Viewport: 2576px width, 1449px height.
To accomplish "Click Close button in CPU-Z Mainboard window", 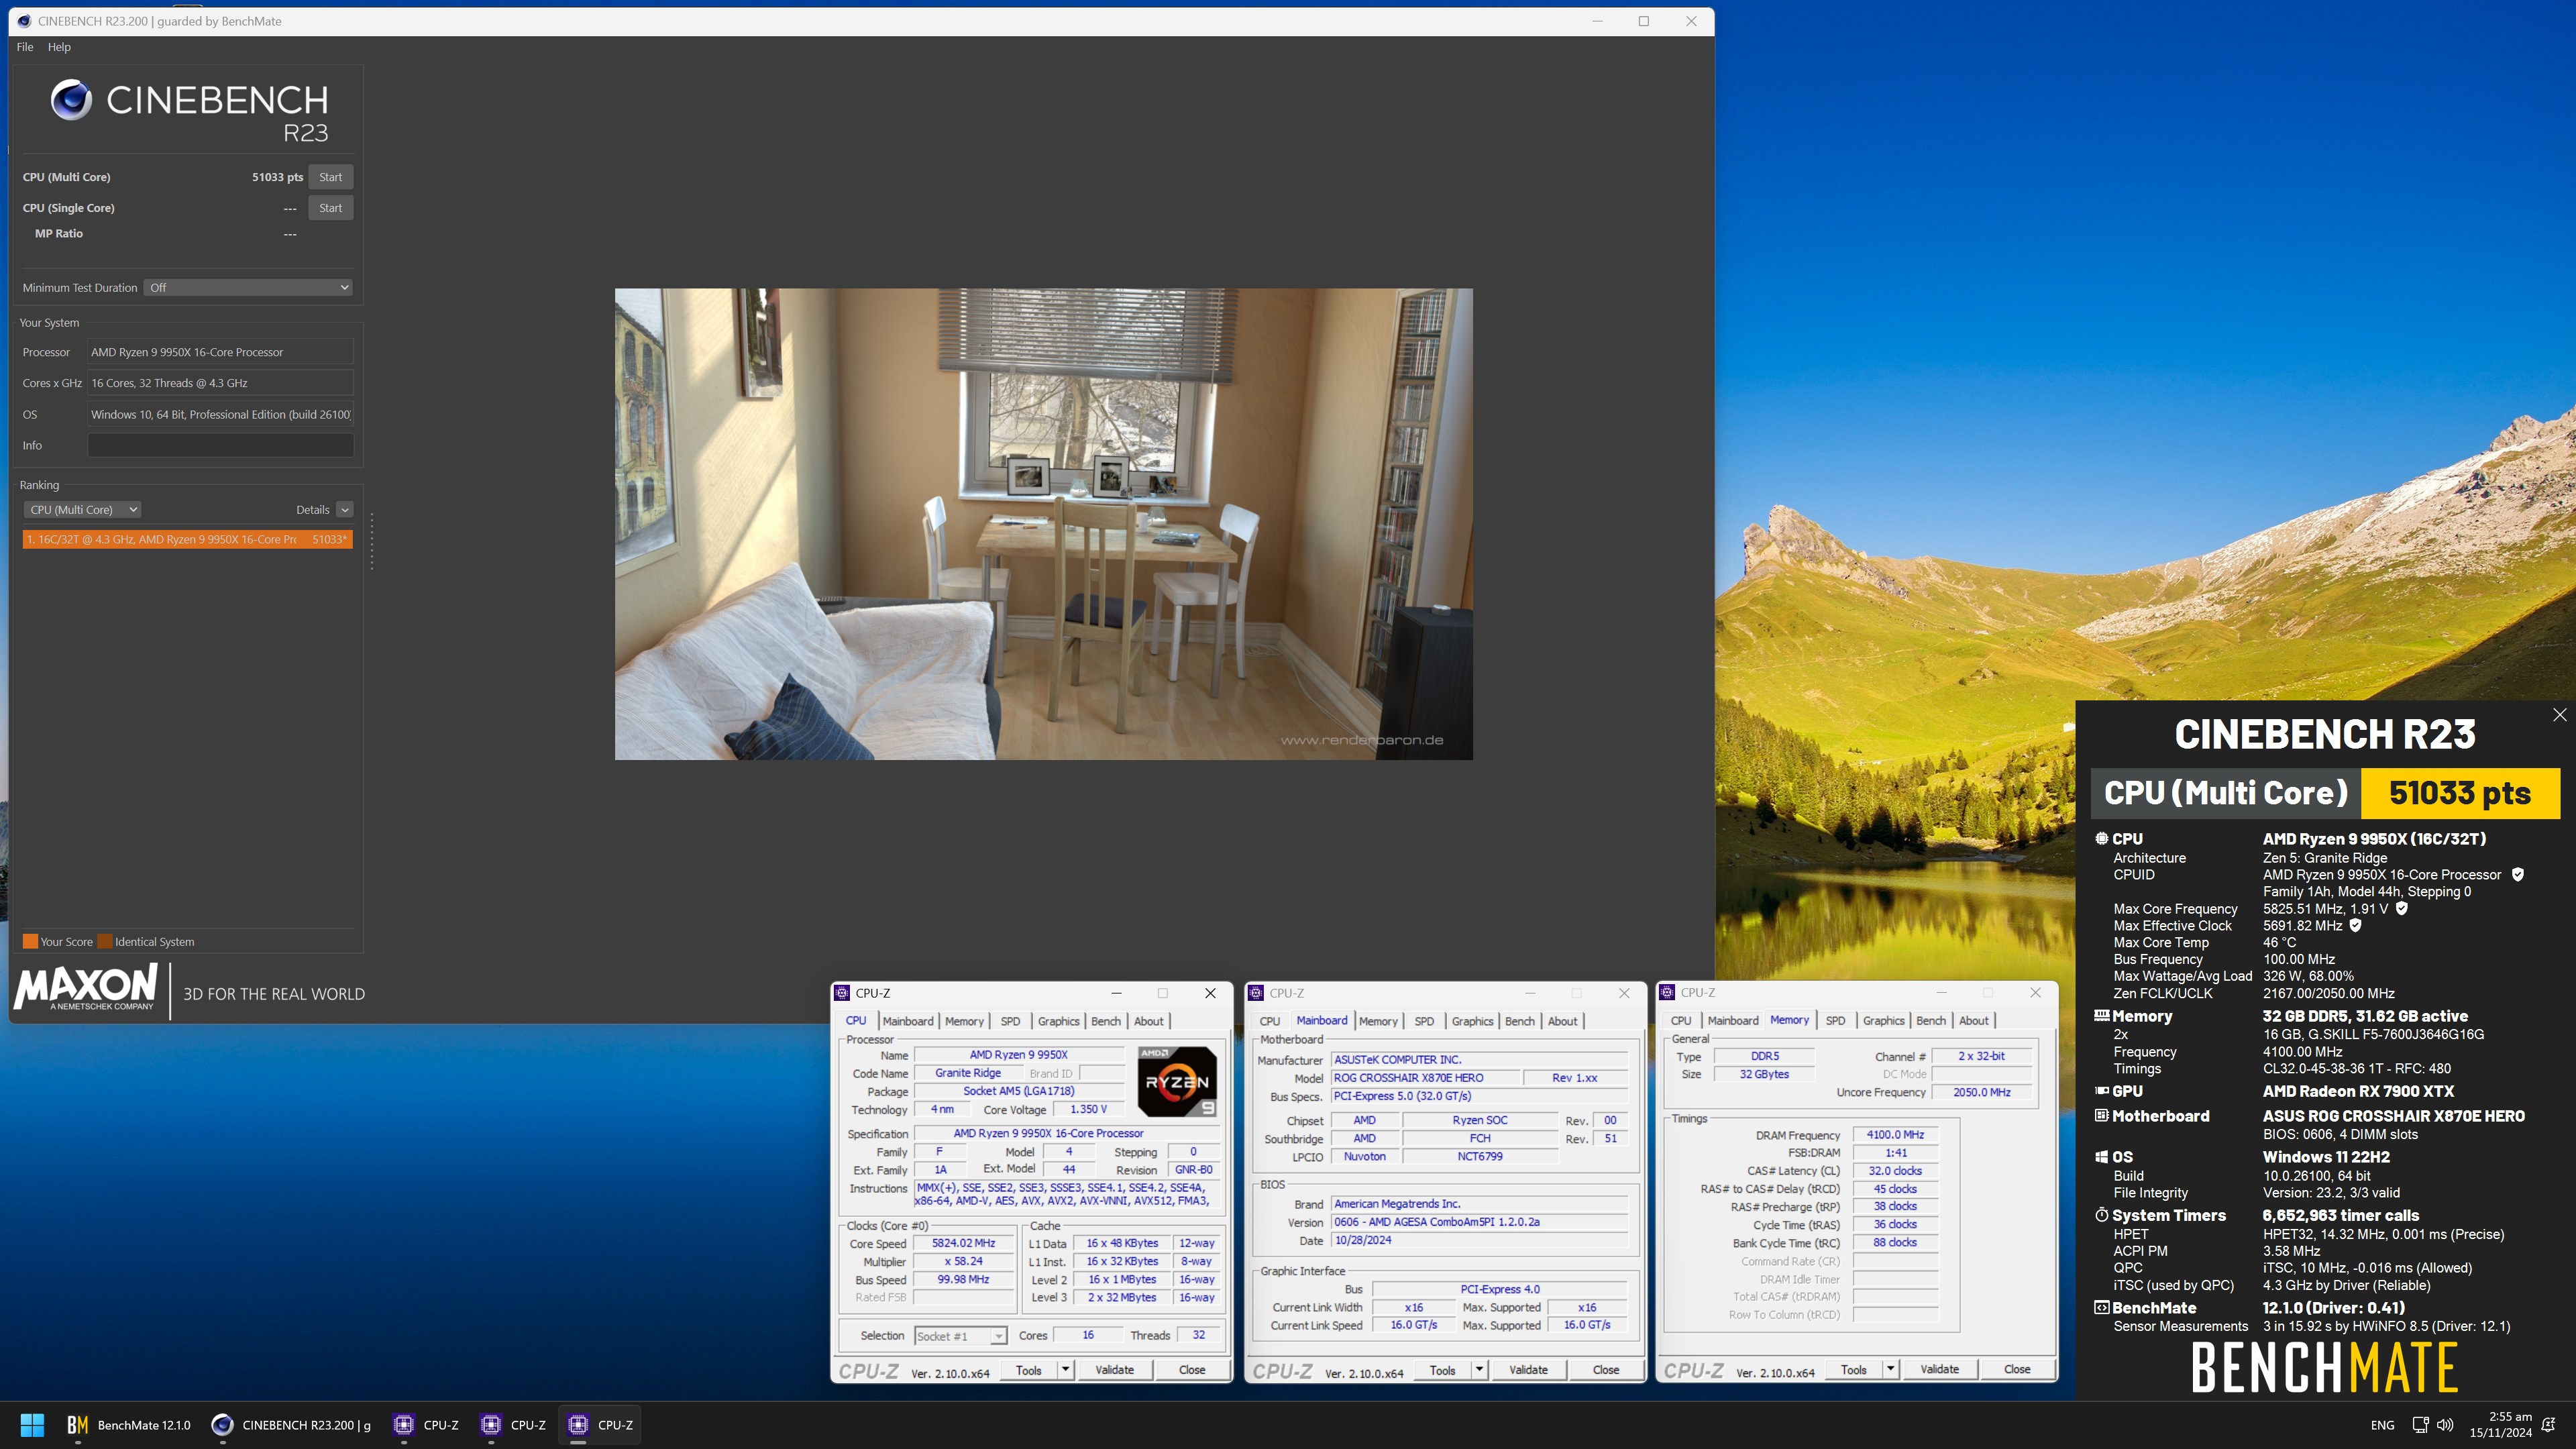I will 1606,1370.
